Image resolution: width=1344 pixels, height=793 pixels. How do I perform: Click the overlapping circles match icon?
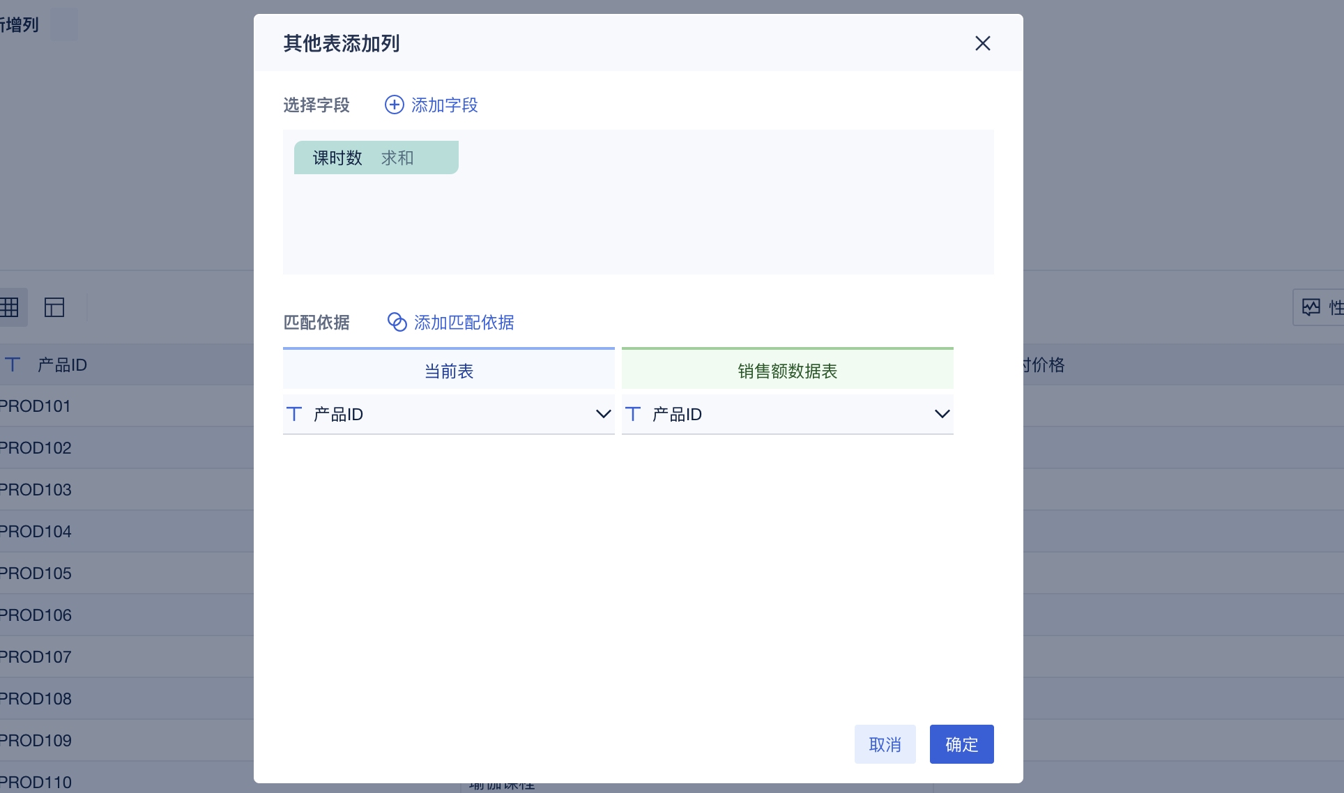(x=397, y=322)
